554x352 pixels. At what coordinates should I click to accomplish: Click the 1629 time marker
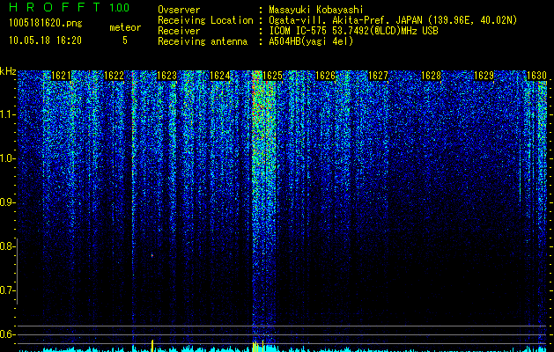[x=484, y=76]
